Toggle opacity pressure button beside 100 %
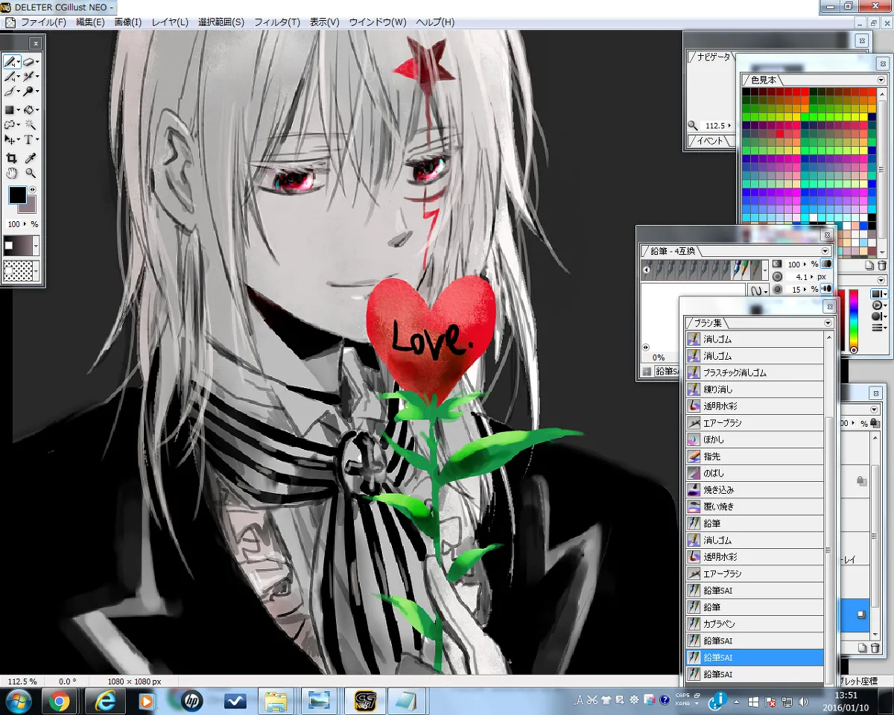The height and width of the screenshot is (715, 894). (x=826, y=264)
